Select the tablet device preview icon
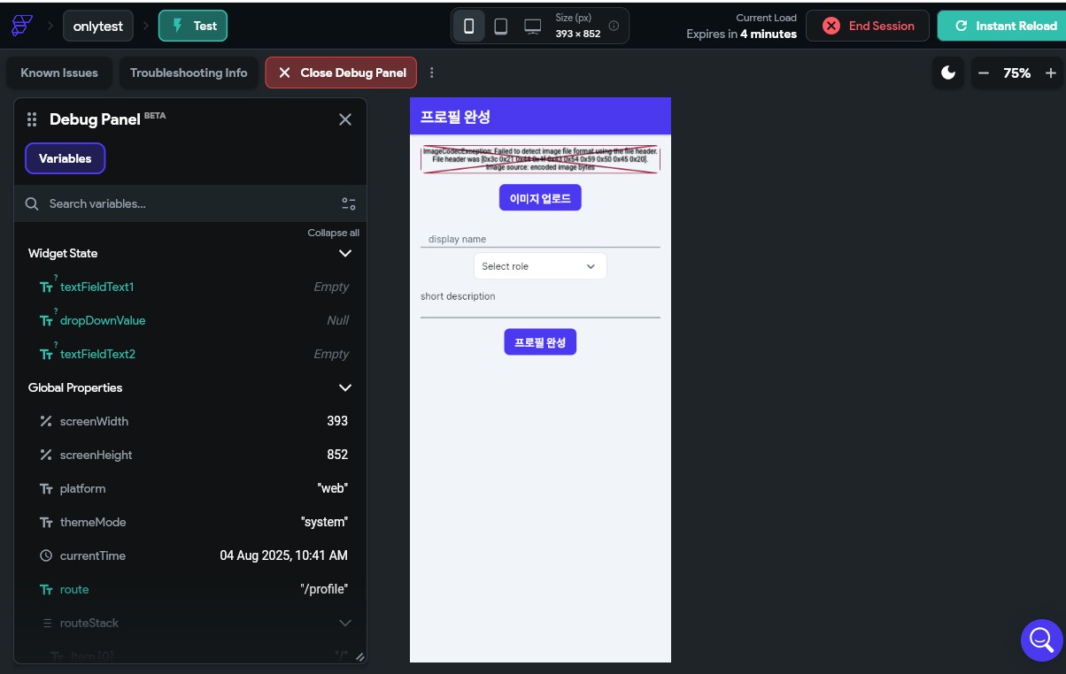Viewport: 1066px width, 674px height. point(500,27)
